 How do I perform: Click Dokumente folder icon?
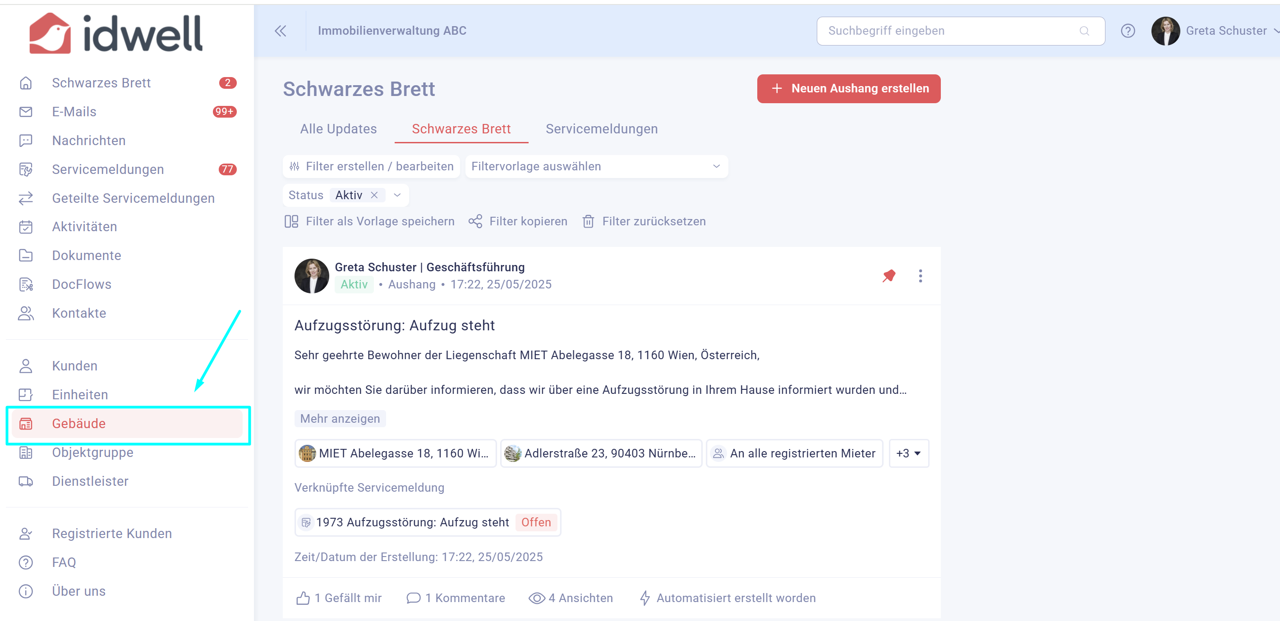(26, 256)
